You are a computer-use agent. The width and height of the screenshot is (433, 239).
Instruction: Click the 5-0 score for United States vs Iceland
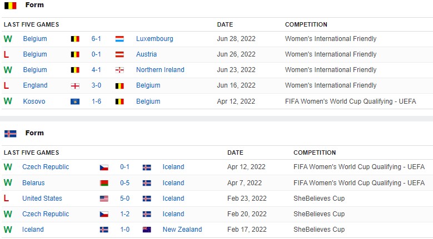125,199
